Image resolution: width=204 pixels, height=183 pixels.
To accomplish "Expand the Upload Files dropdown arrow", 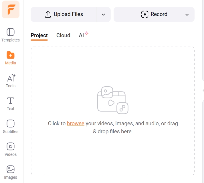I will [104, 15].
